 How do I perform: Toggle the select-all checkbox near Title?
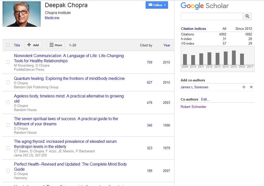[x=8, y=45]
